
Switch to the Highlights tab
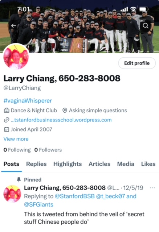click(x=68, y=164)
